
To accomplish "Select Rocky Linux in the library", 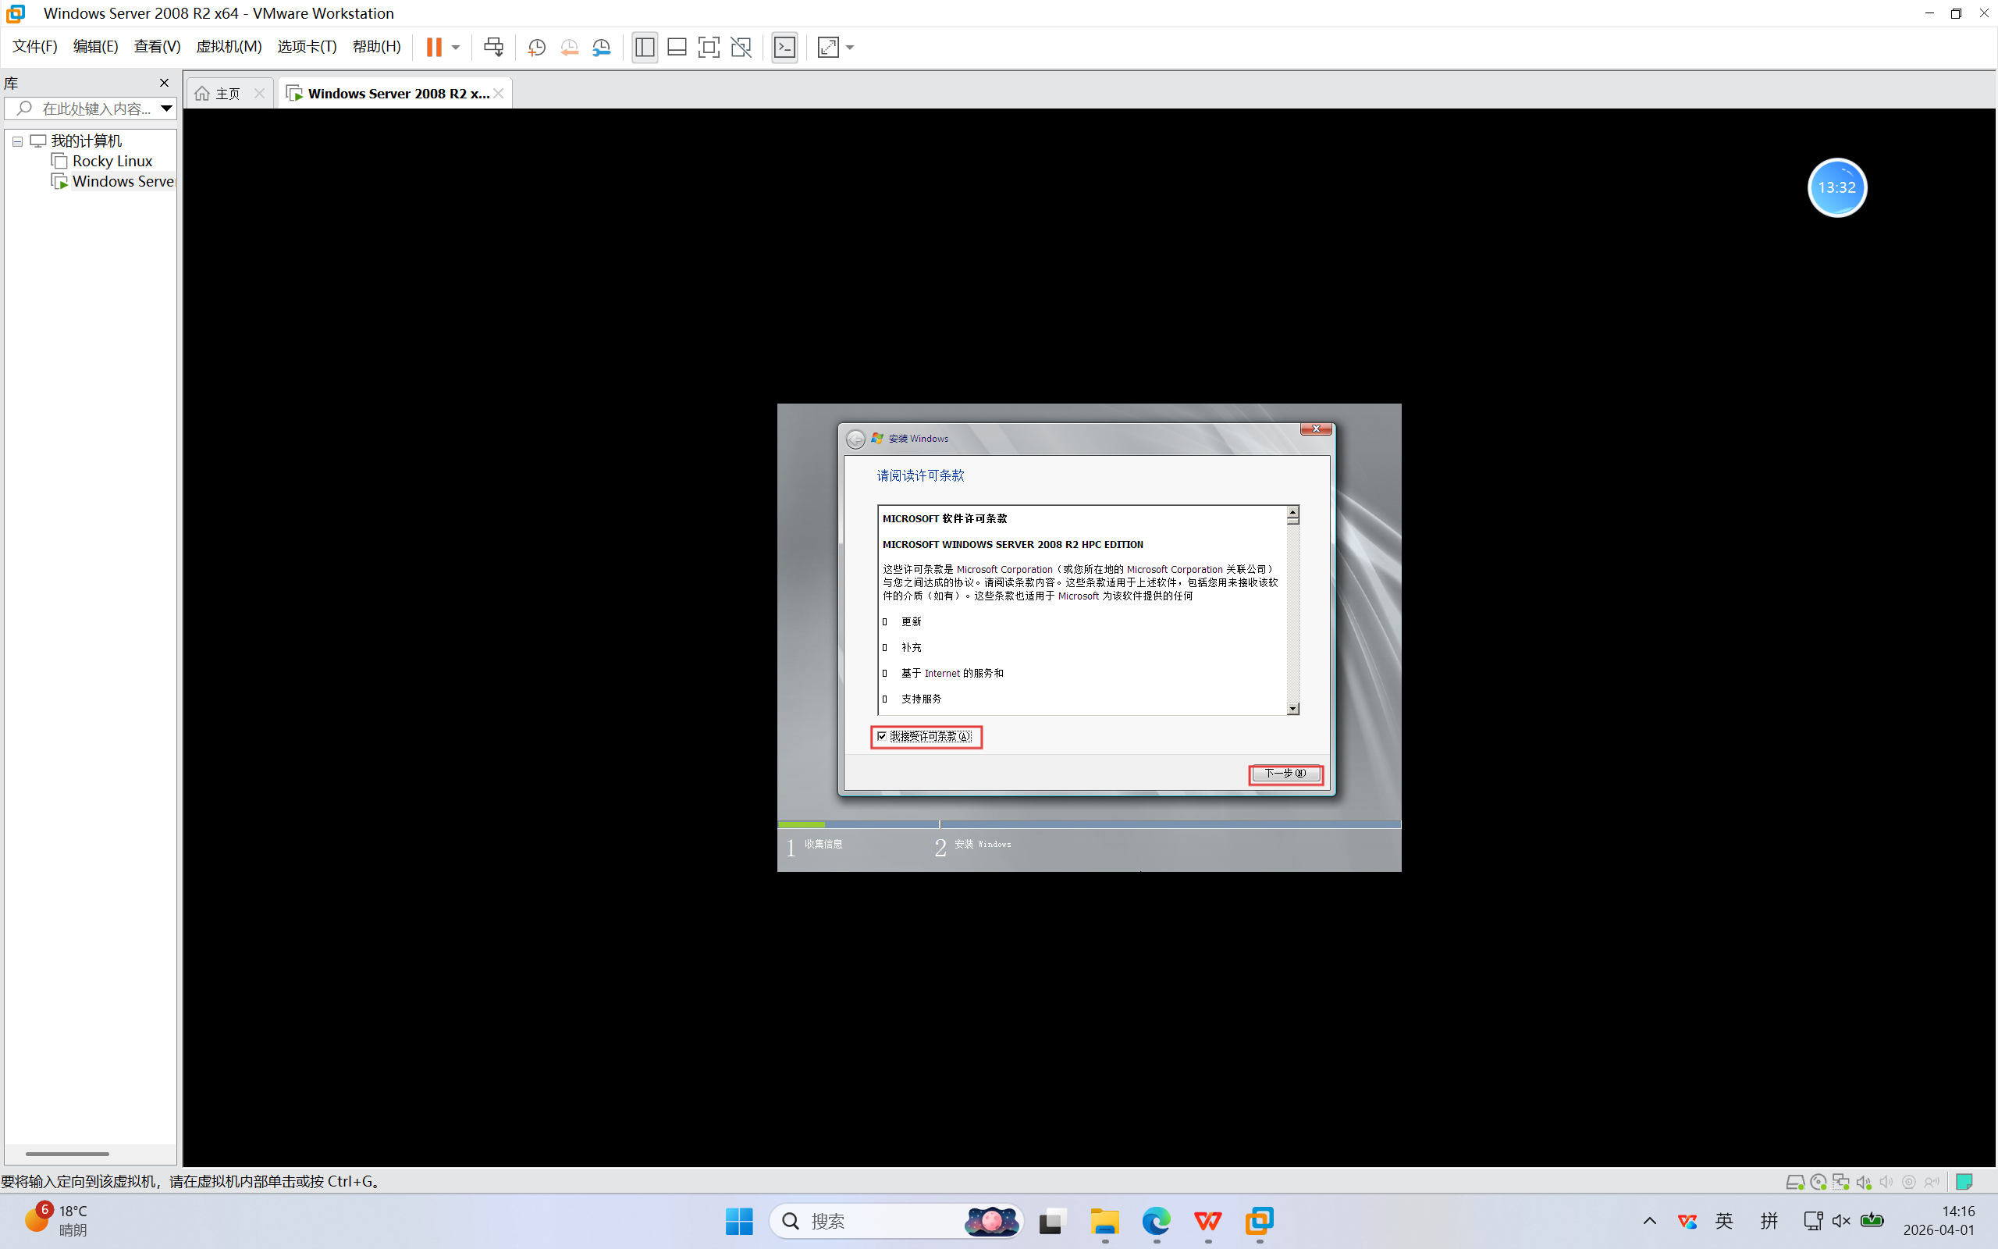I will pyautogui.click(x=112, y=161).
